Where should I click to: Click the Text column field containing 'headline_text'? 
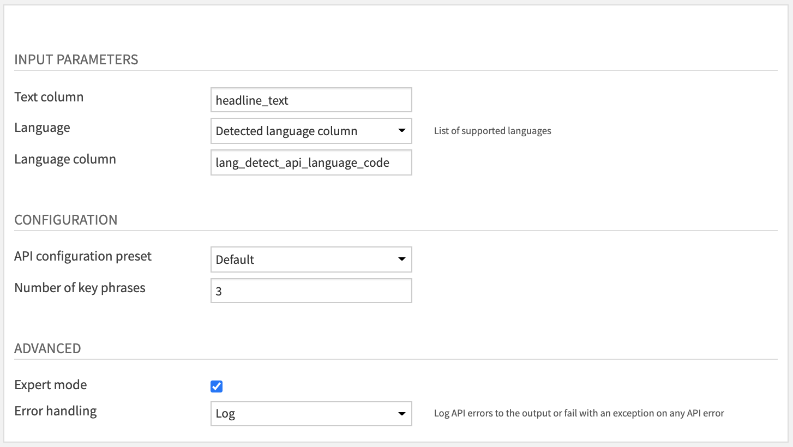(x=311, y=100)
